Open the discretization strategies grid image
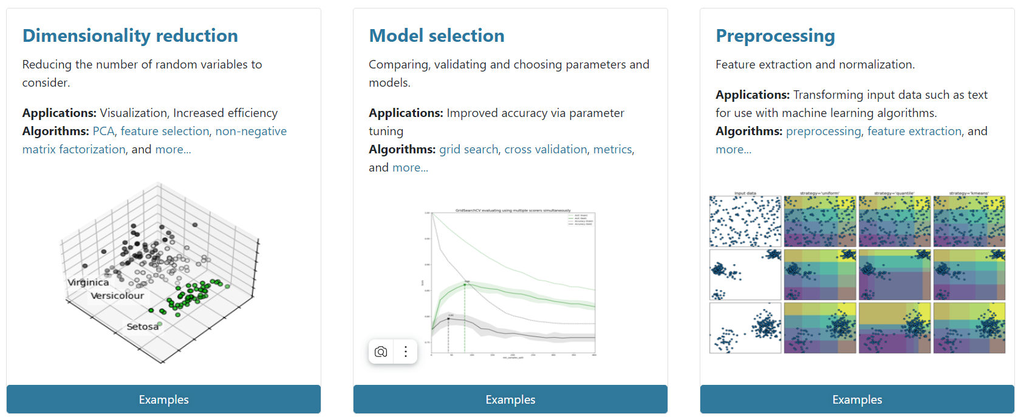 click(x=857, y=272)
